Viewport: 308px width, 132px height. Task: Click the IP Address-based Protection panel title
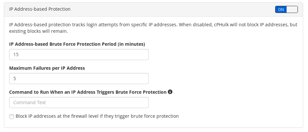(40, 9)
